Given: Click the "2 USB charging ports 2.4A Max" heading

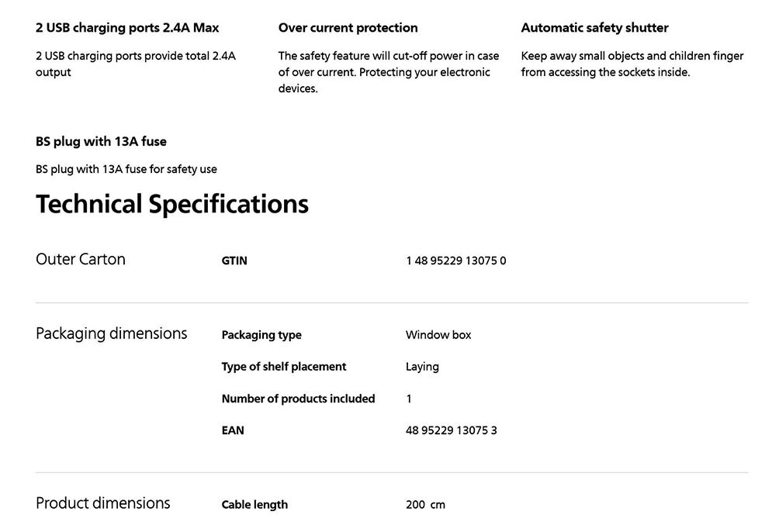Looking at the screenshot, I should tap(127, 28).
